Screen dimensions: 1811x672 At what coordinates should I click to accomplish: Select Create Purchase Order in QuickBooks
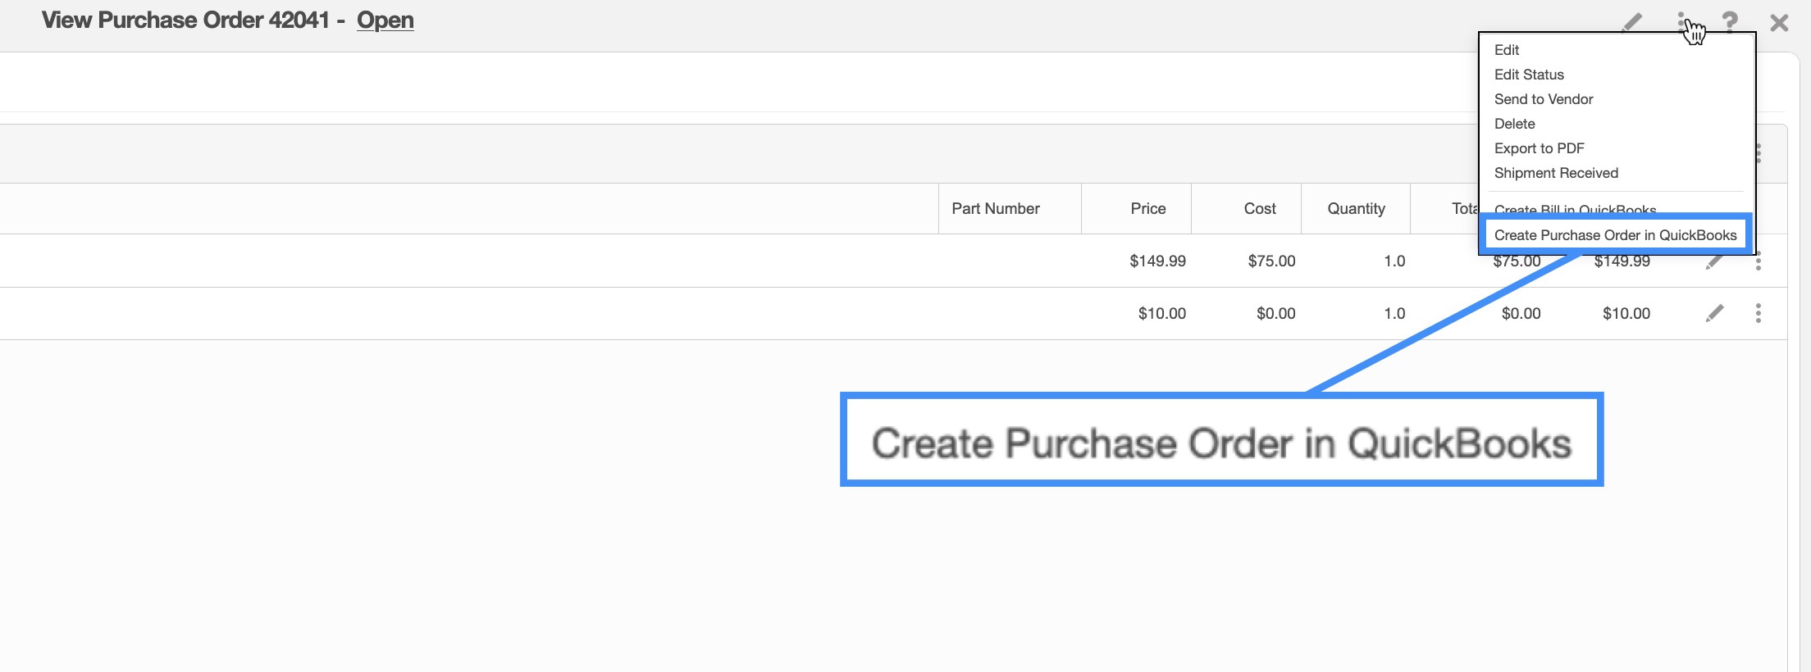[1615, 235]
